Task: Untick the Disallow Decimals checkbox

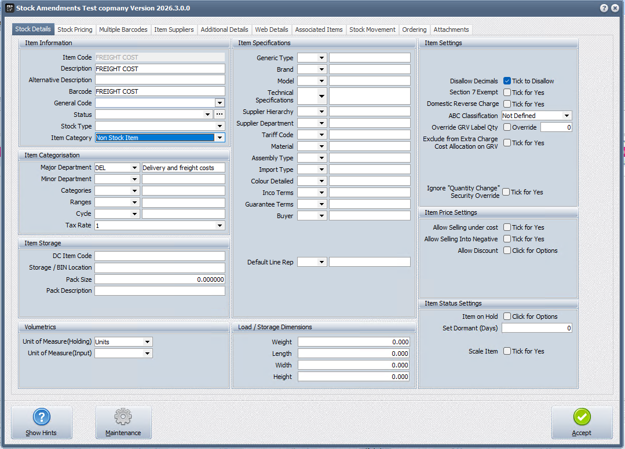Action: (507, 81)
